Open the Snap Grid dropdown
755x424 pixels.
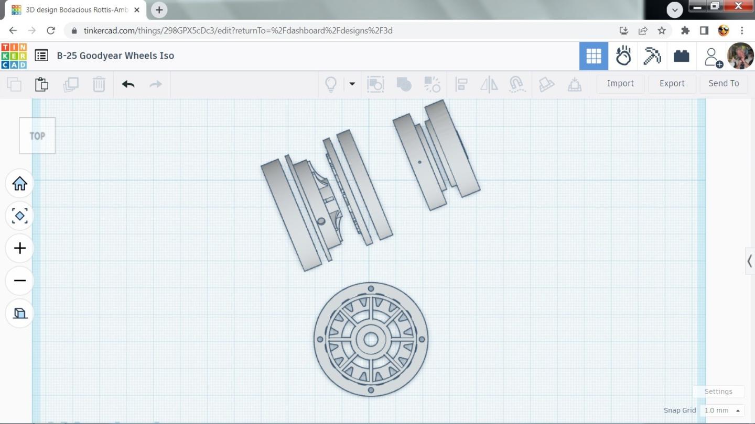click(x=723, y=410)
